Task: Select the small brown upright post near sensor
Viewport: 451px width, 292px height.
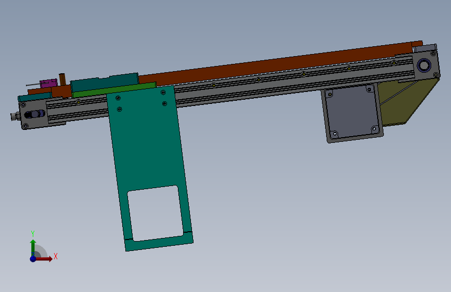Action: [62, 79]
